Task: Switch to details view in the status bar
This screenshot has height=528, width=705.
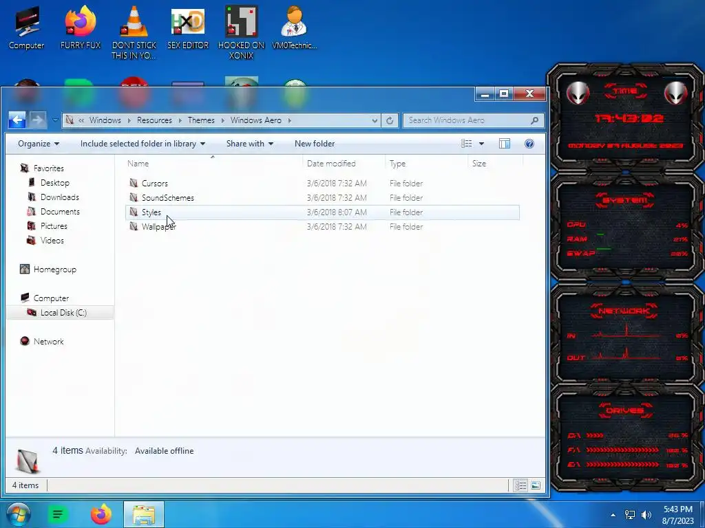Action: tap(520, 485)
